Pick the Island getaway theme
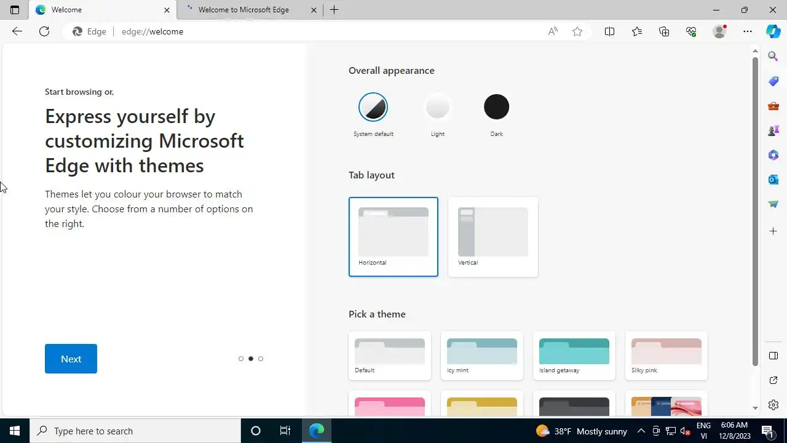This screenshot has width=787, height=443. [x=574, y=356]
